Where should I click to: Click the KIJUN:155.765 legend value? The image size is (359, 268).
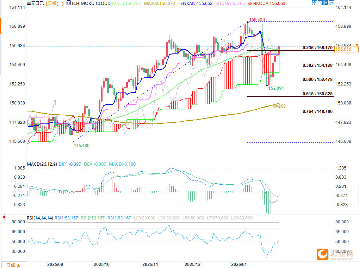pyautogui.click(x=230, y=4)
